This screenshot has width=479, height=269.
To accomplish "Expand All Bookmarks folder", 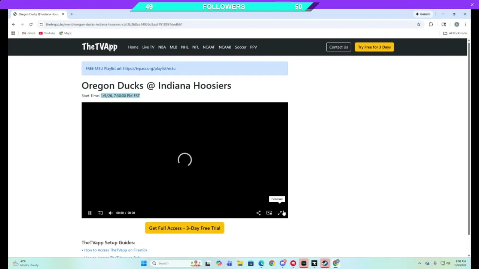I will (x=455, y=33).
